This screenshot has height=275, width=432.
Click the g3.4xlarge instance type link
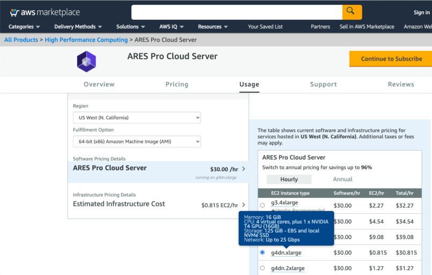285,203
